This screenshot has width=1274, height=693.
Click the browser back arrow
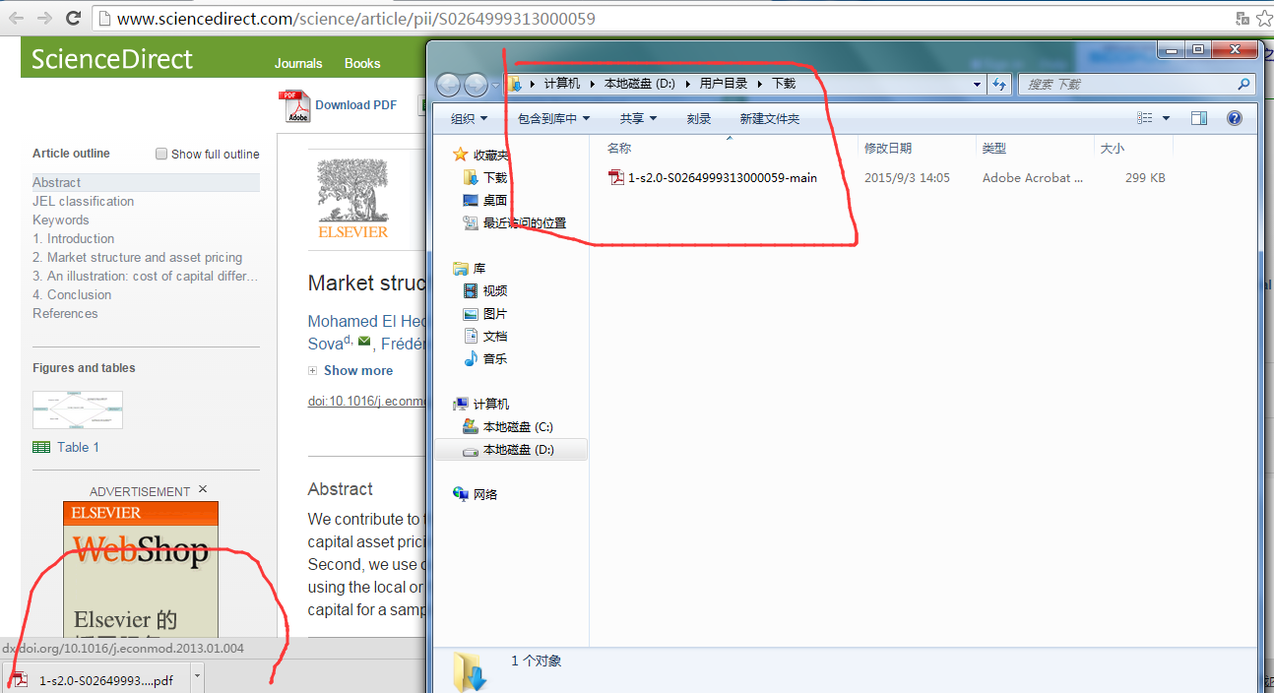16,18
